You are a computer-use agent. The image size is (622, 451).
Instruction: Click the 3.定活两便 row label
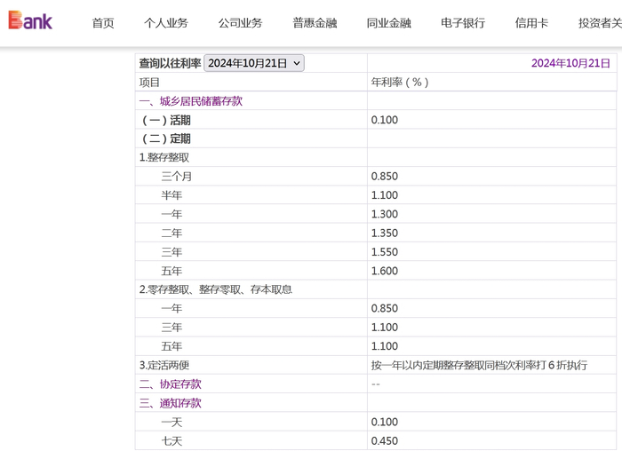tap(164, 366)
